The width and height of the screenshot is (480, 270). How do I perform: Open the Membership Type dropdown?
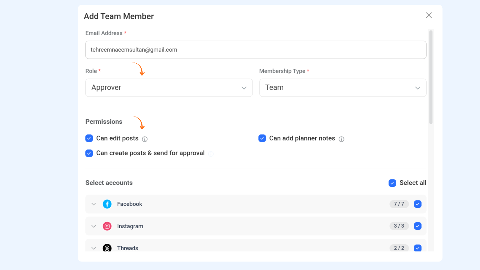click(x=342, y=88)
